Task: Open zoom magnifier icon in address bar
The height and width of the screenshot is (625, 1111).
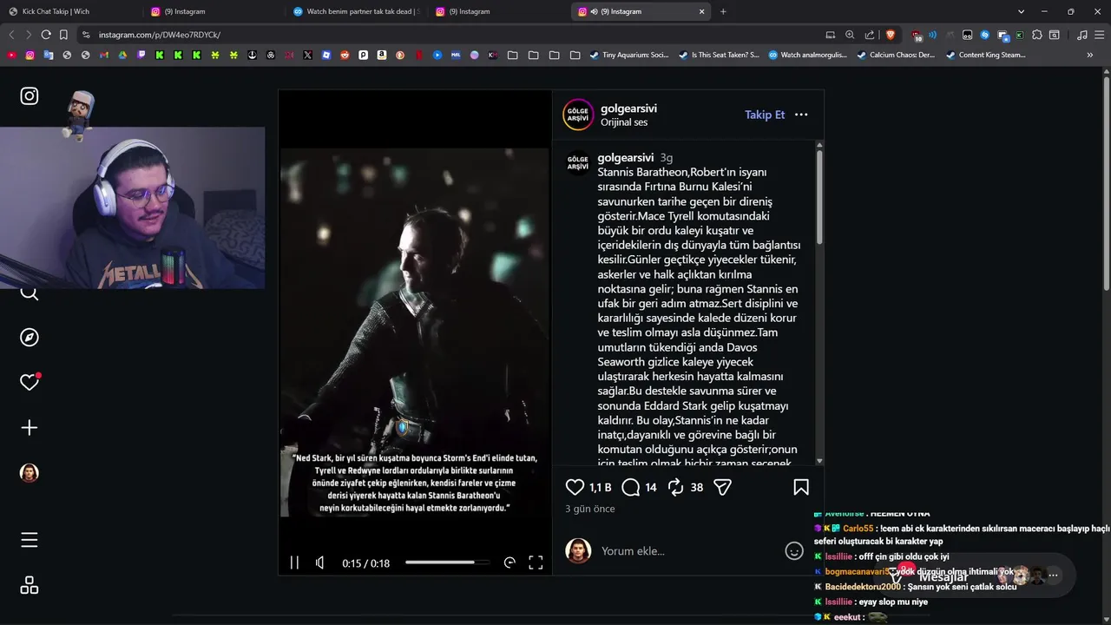Action: point(850,35)
